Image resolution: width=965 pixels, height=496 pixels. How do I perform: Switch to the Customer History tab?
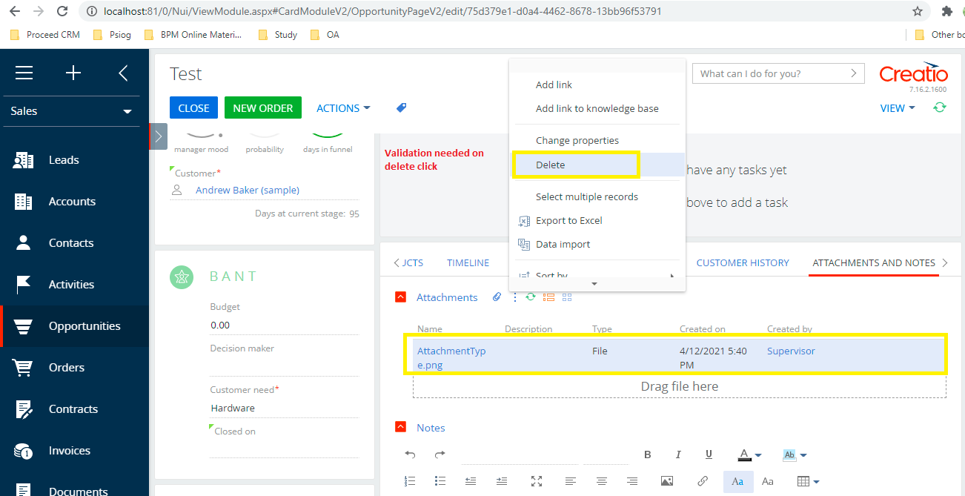[x=743, y=262]
